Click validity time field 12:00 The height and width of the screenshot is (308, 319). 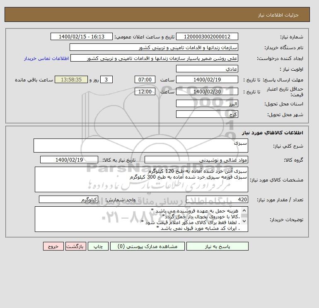coord(145,91)
